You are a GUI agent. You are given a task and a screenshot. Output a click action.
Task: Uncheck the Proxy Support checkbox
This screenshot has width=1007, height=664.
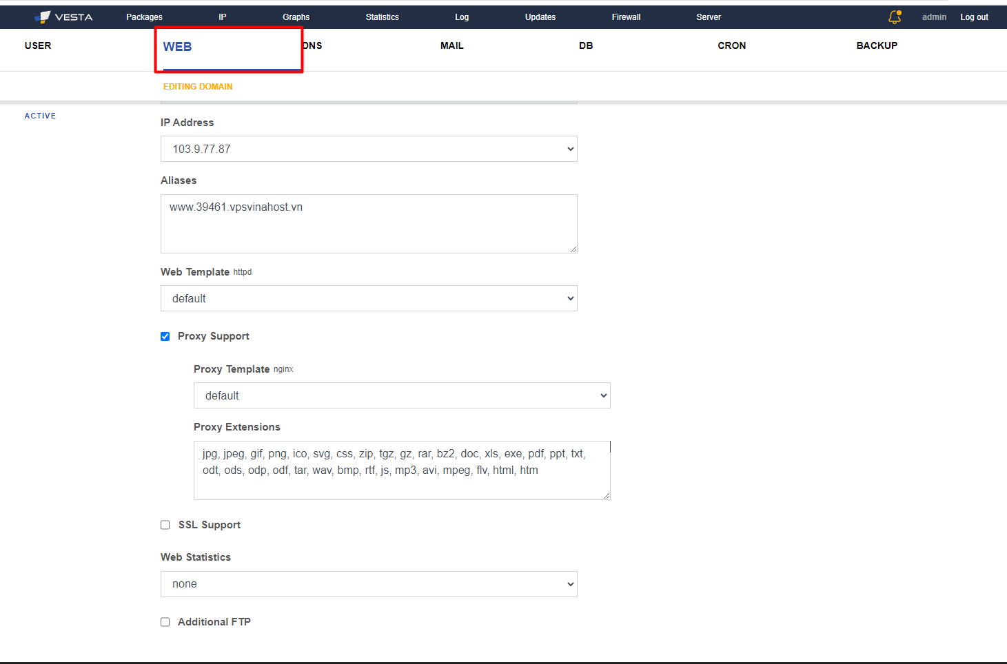coord(165,337)
